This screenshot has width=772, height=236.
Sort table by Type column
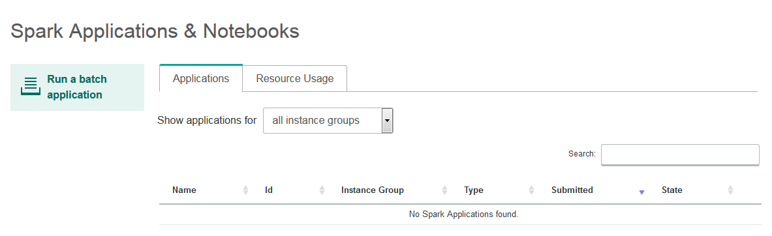[474, 190]
